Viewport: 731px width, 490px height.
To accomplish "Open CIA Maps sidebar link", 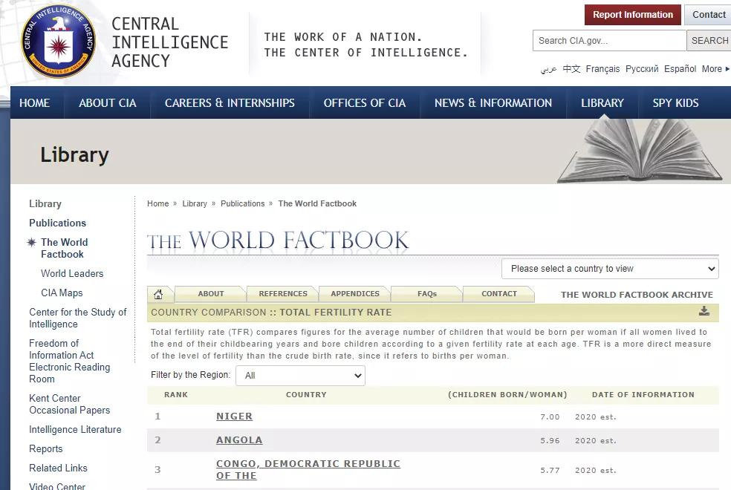I will click(62, 293).
